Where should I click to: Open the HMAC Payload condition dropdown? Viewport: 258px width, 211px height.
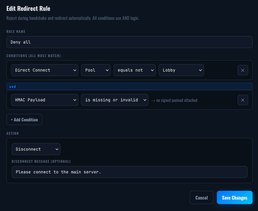45,100
